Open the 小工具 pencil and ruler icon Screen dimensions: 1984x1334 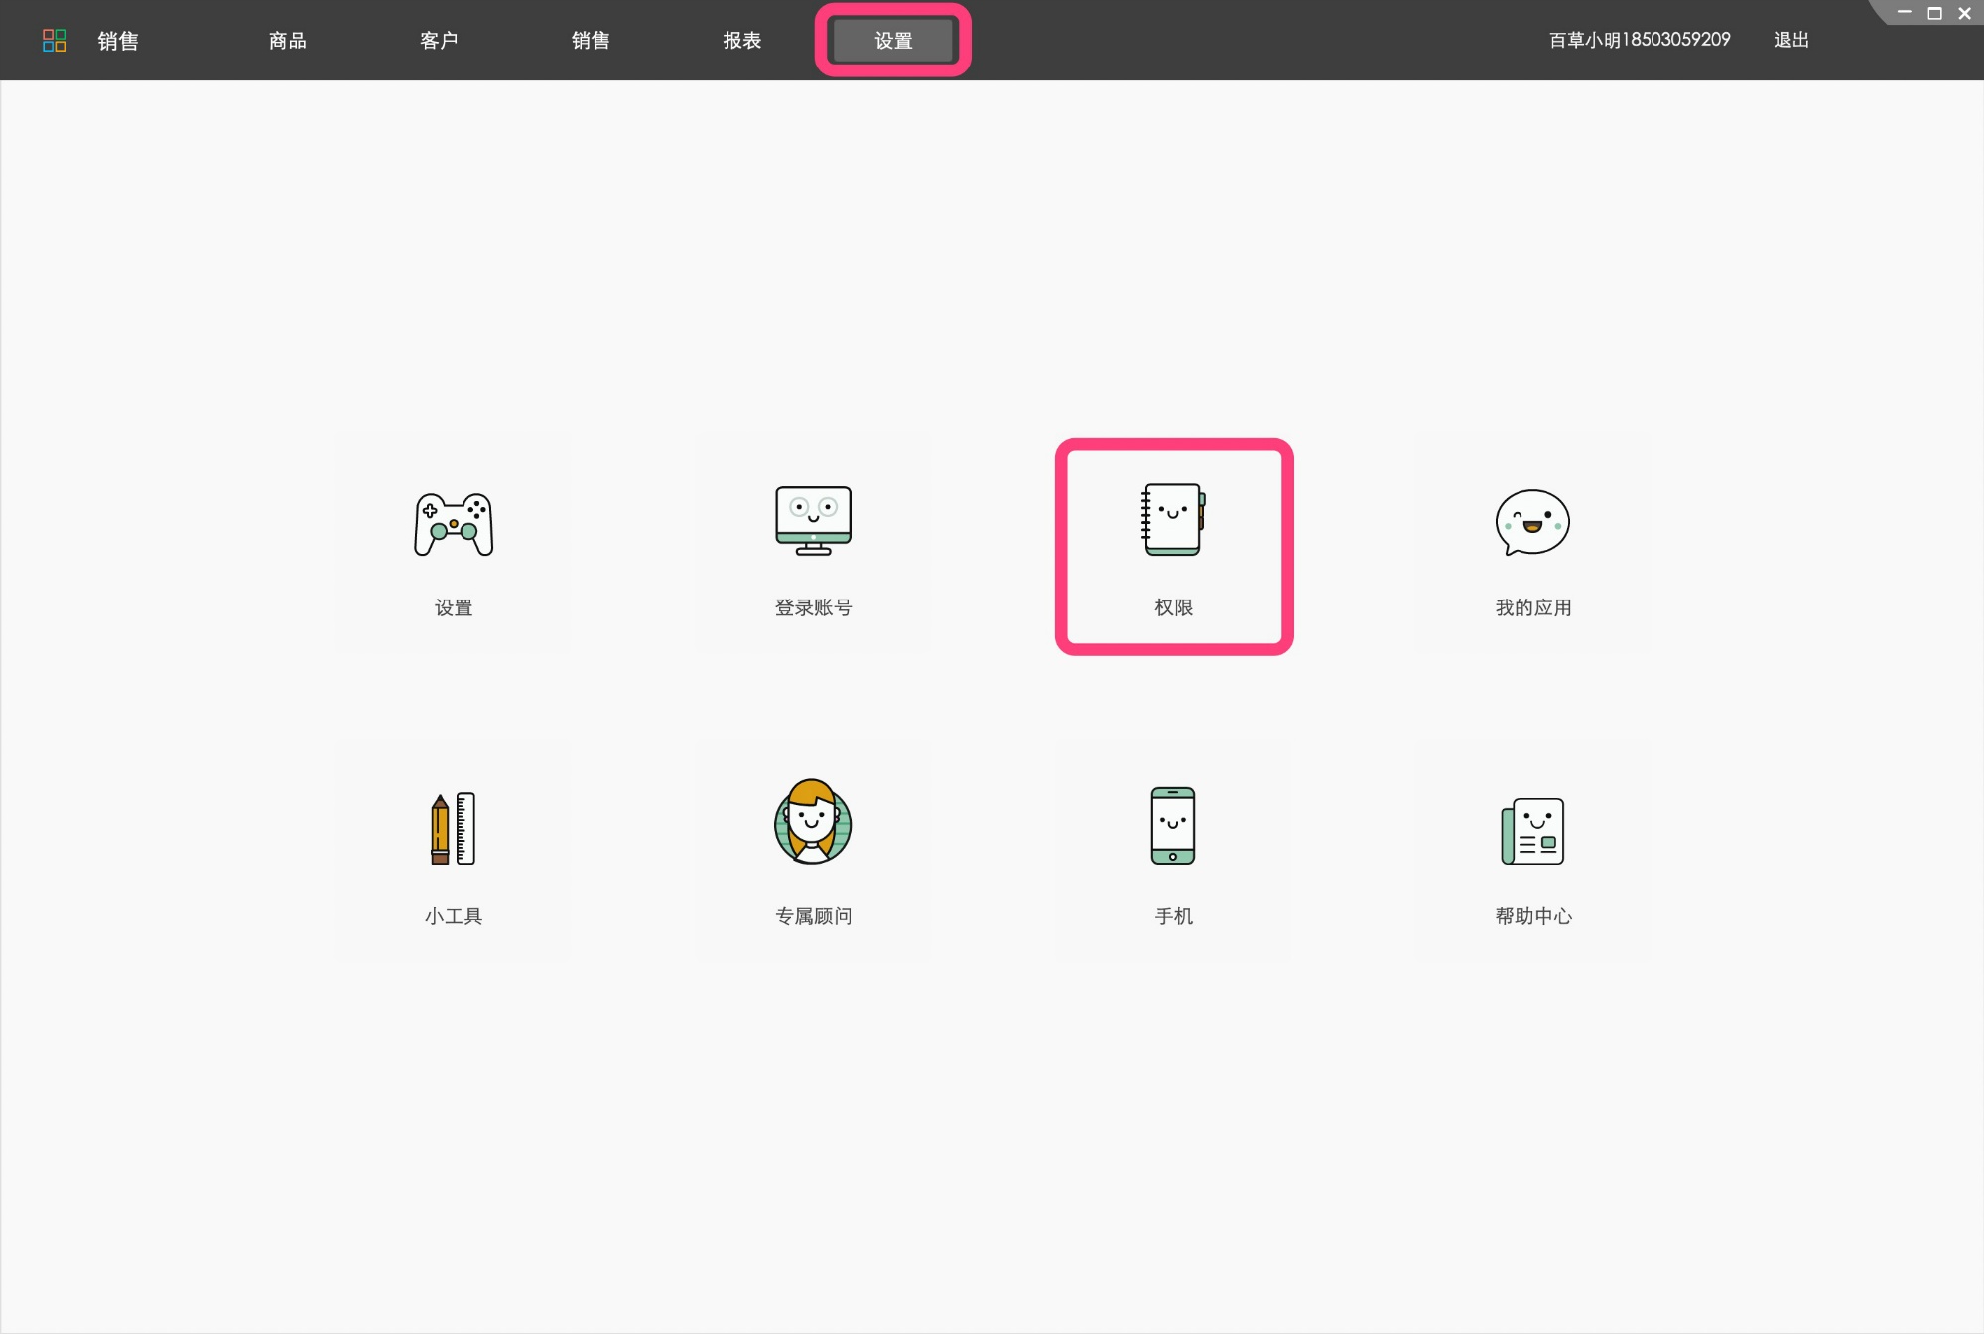coord(454,850)
